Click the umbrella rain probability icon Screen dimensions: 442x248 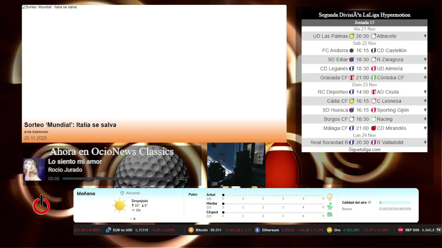pyautogui.click(x=133, y=210)
